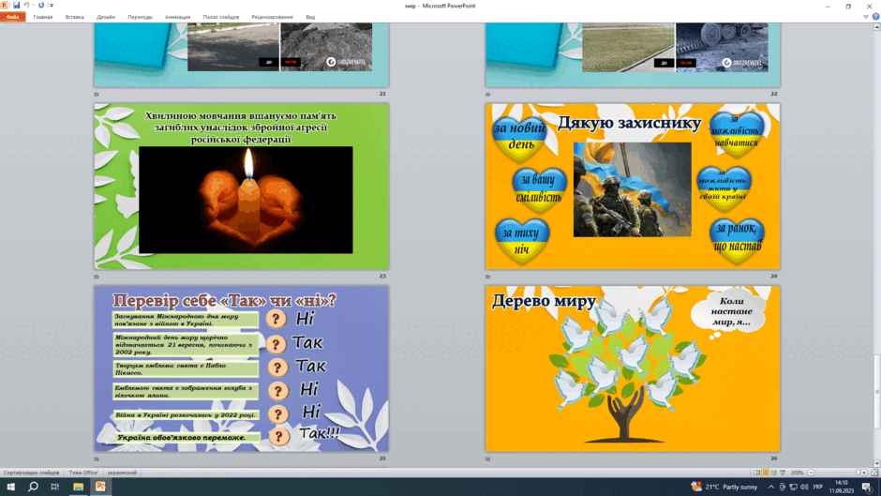Image resolution: width=881 pixels, height=496 pixels.
Task: Click the zoom slider track
Action: coord(834,473)
